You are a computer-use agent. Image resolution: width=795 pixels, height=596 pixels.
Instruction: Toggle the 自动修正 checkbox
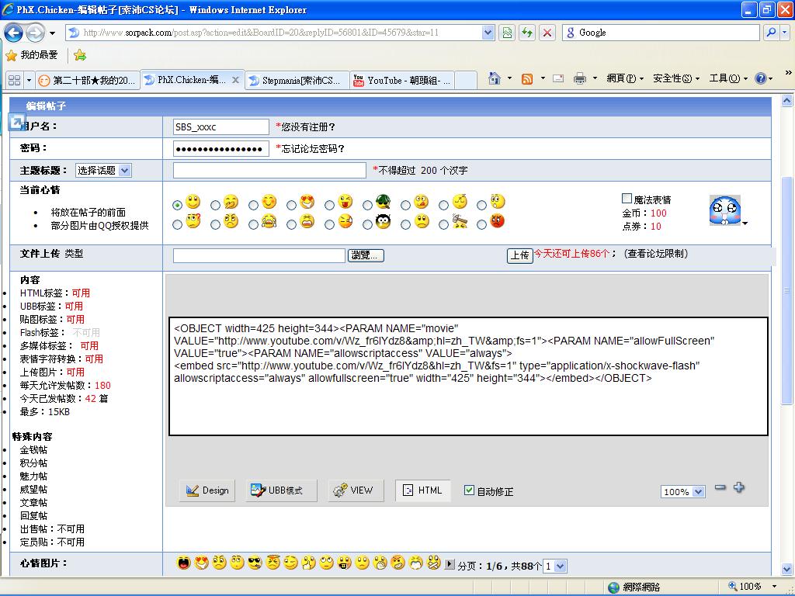click(x=469, y=490)
